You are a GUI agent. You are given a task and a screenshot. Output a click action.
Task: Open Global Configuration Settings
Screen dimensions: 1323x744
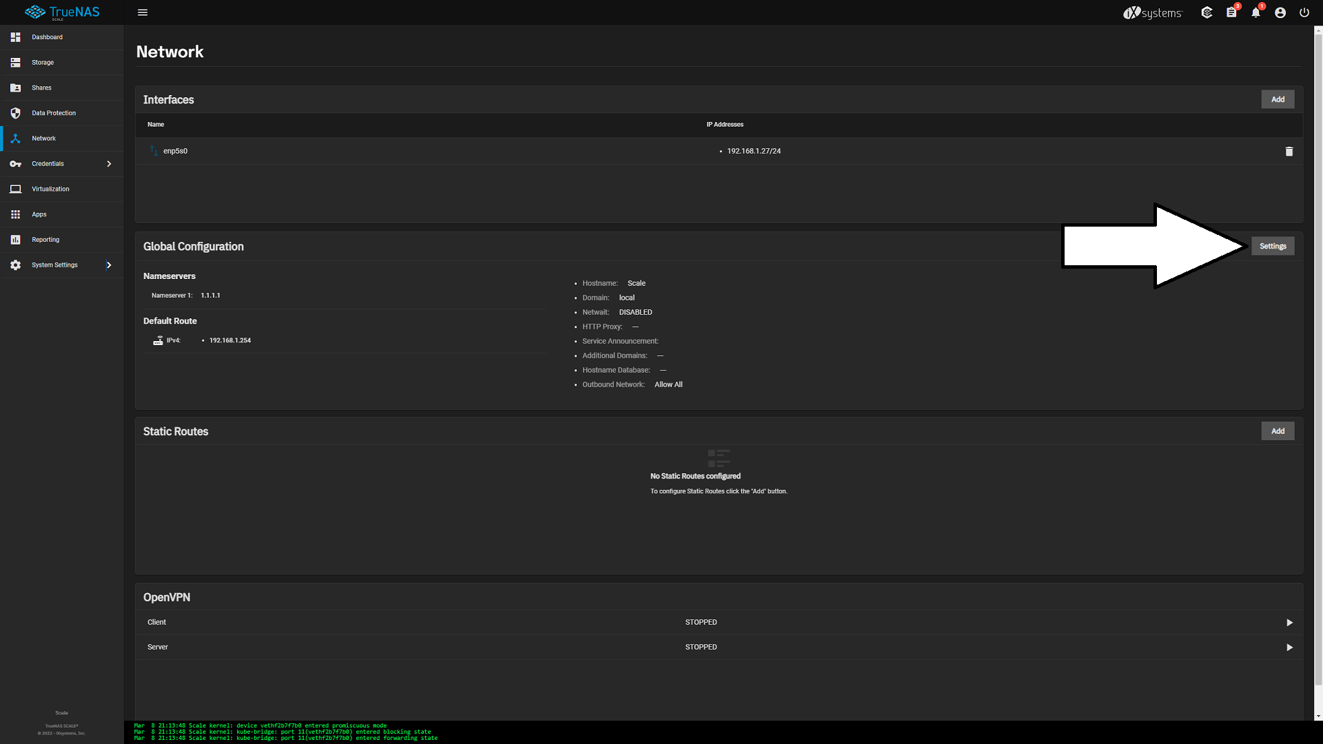click(1273, 246)
